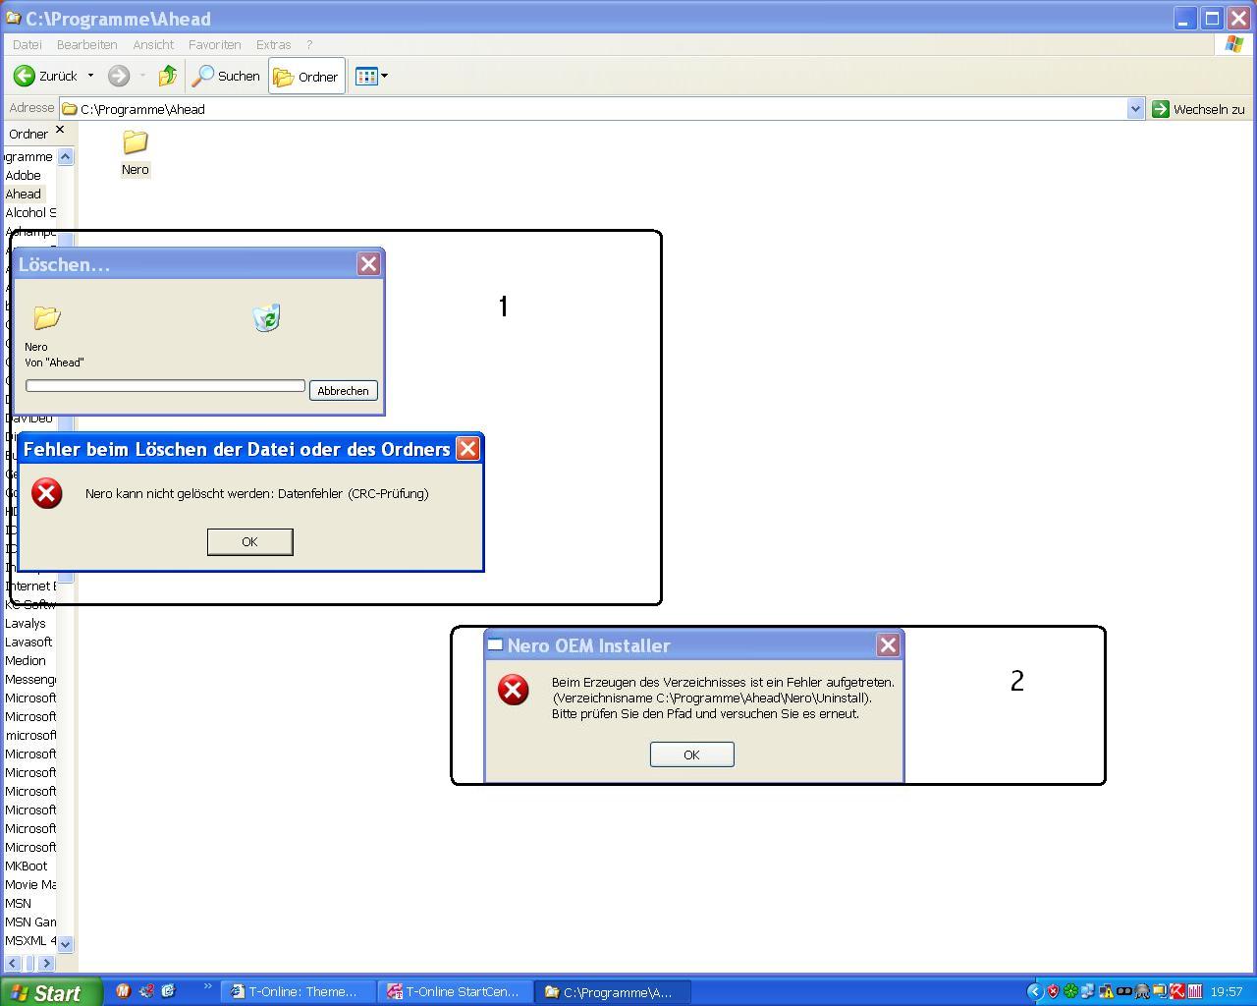Open the Suchen search pane
Screen dimensions: 1257x1006
click(226, 76)
